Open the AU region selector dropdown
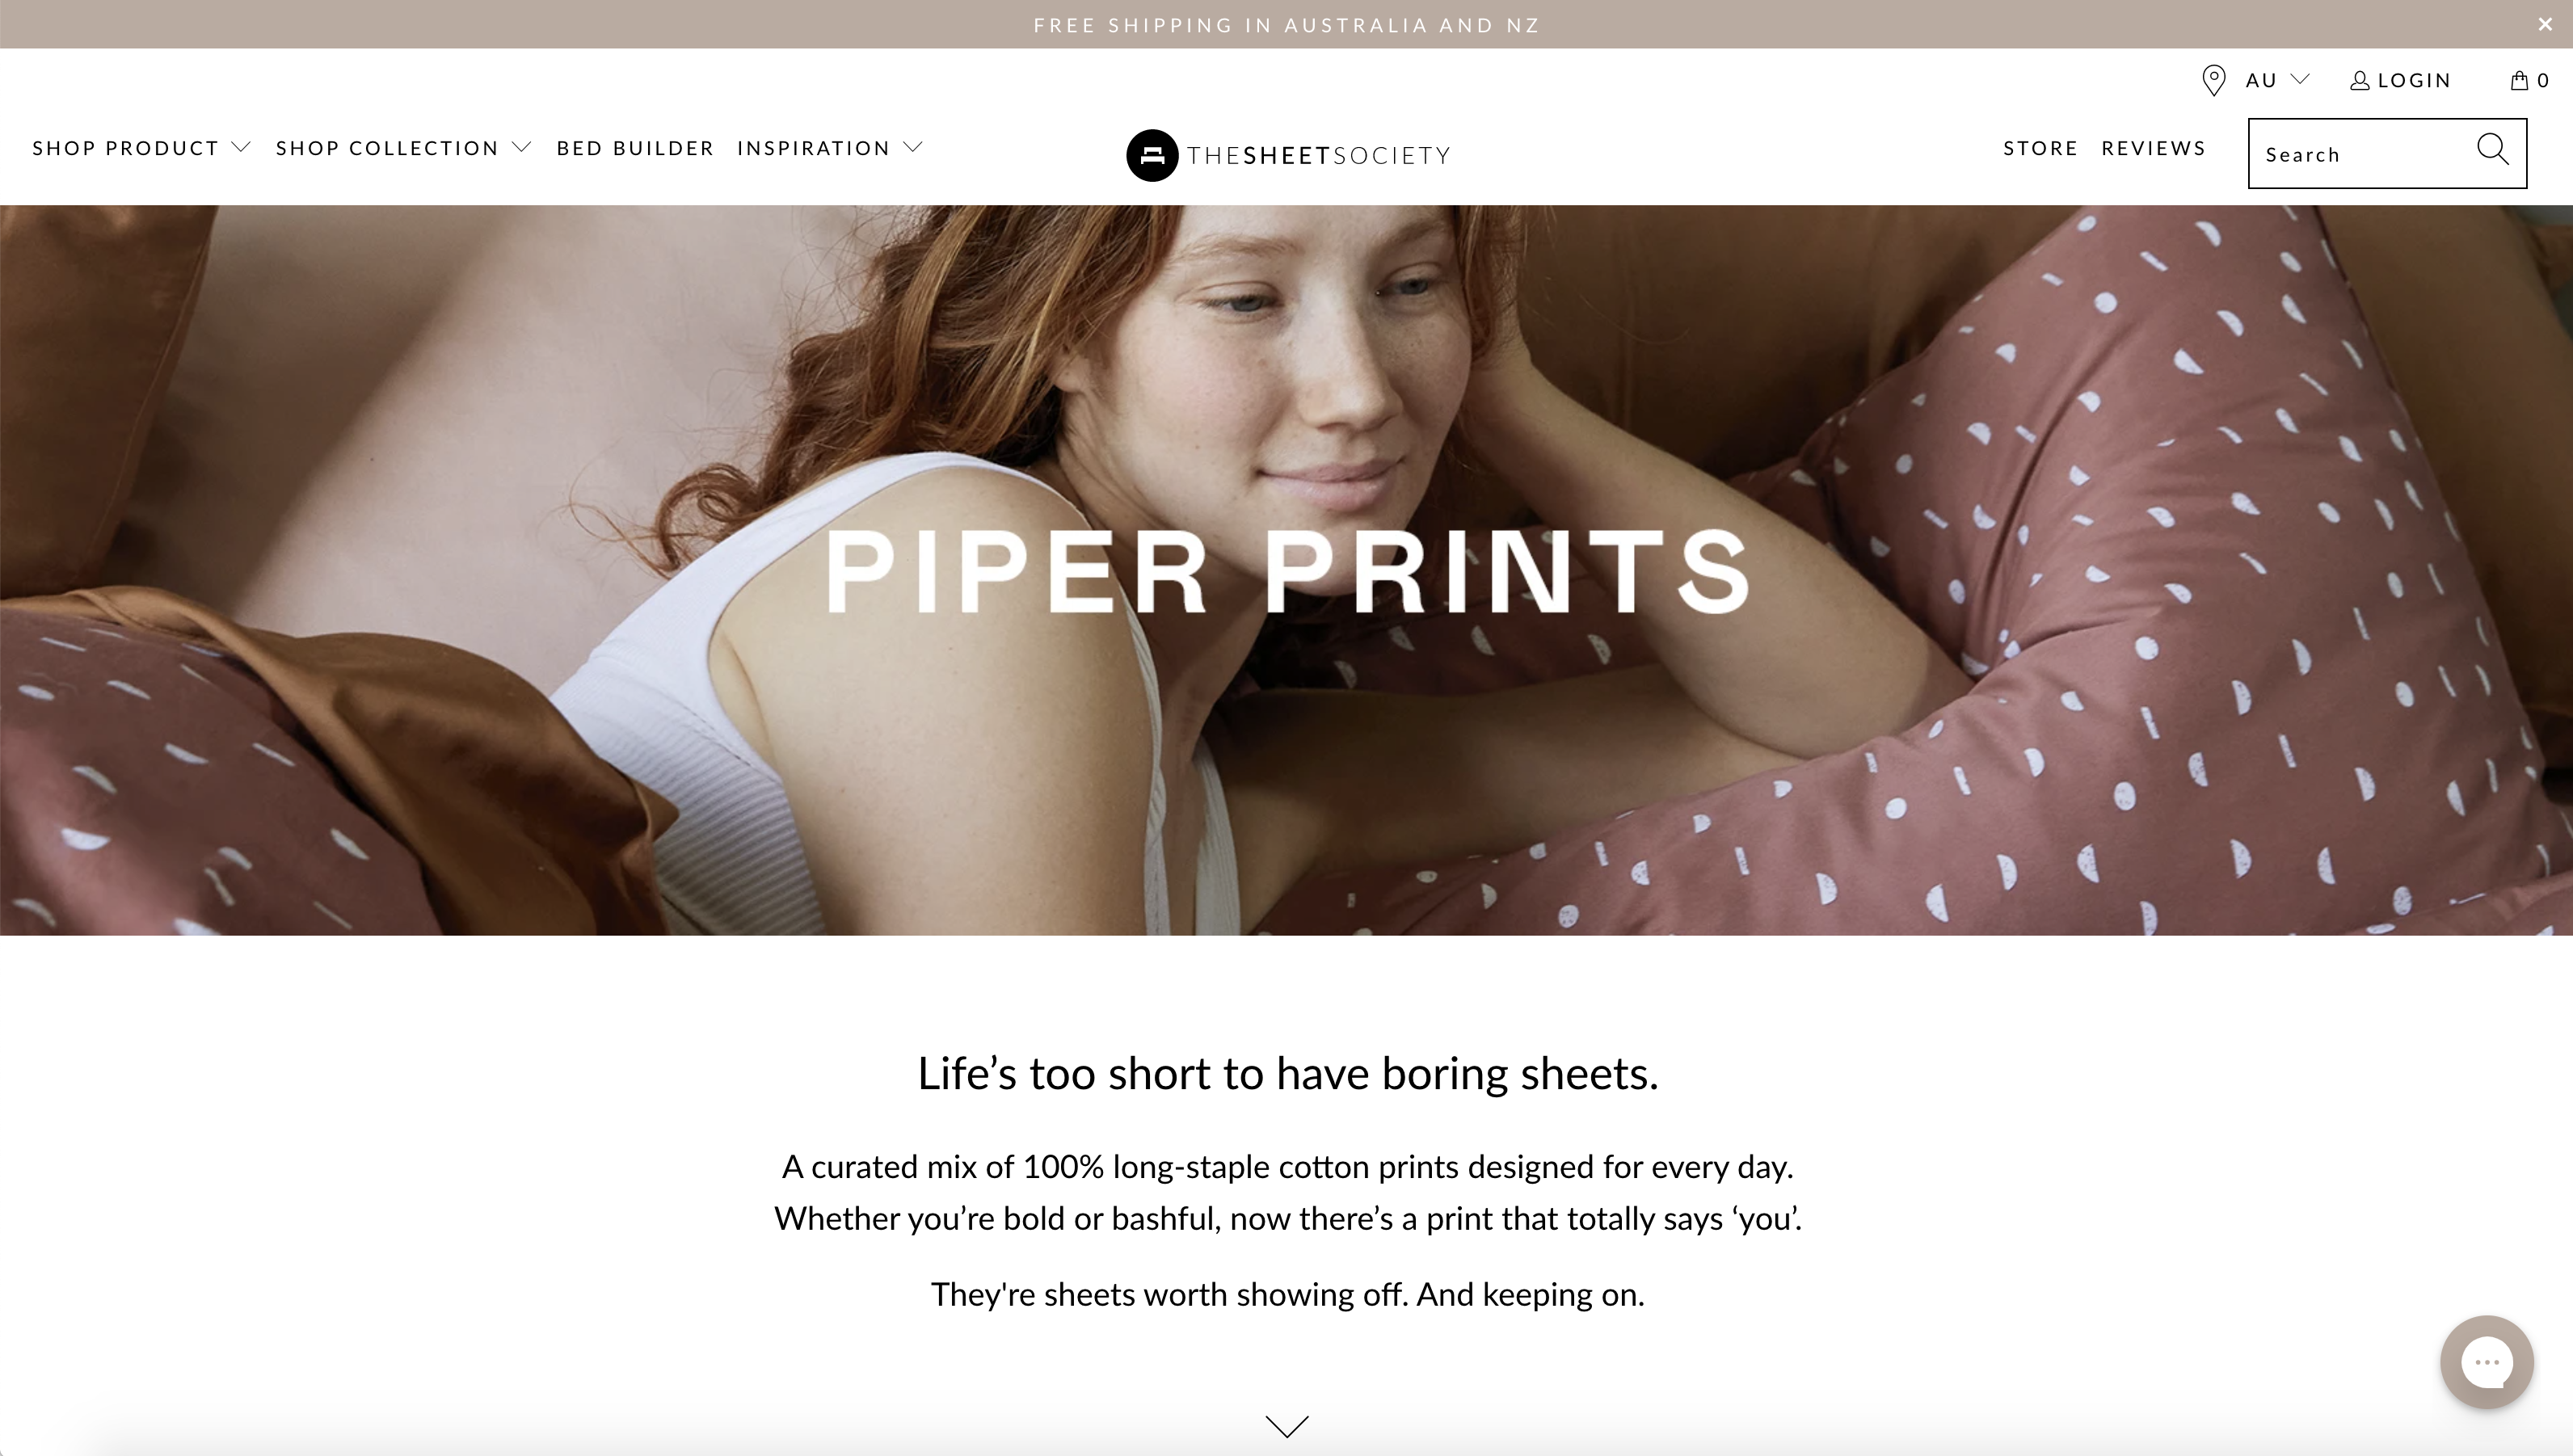2573x1456 pixels. (2277, 80)
